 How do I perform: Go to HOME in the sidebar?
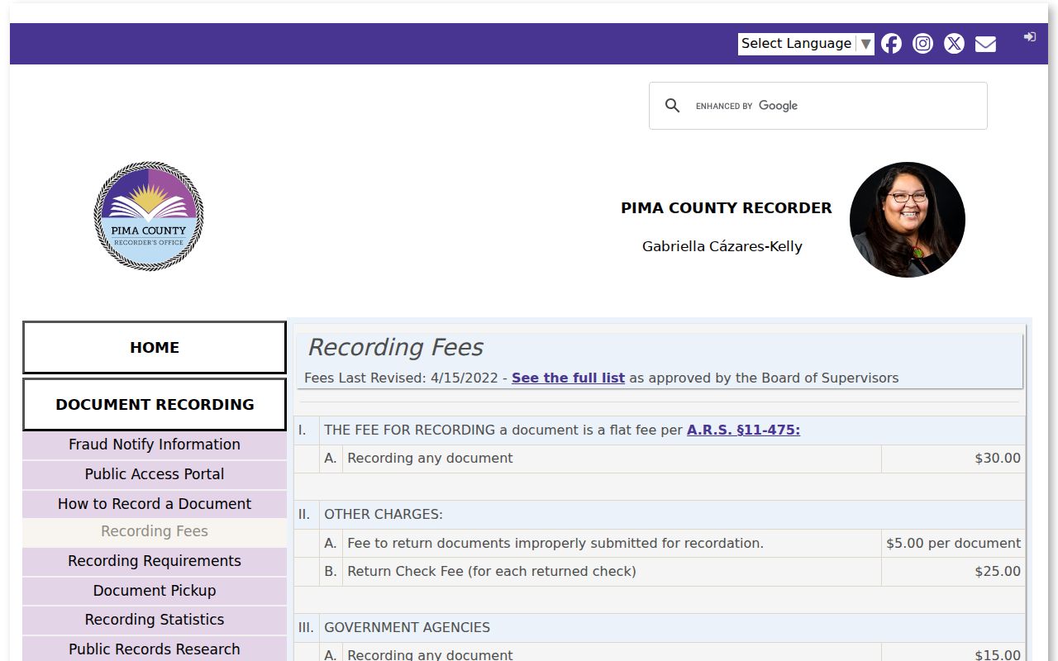pos(155,348)
